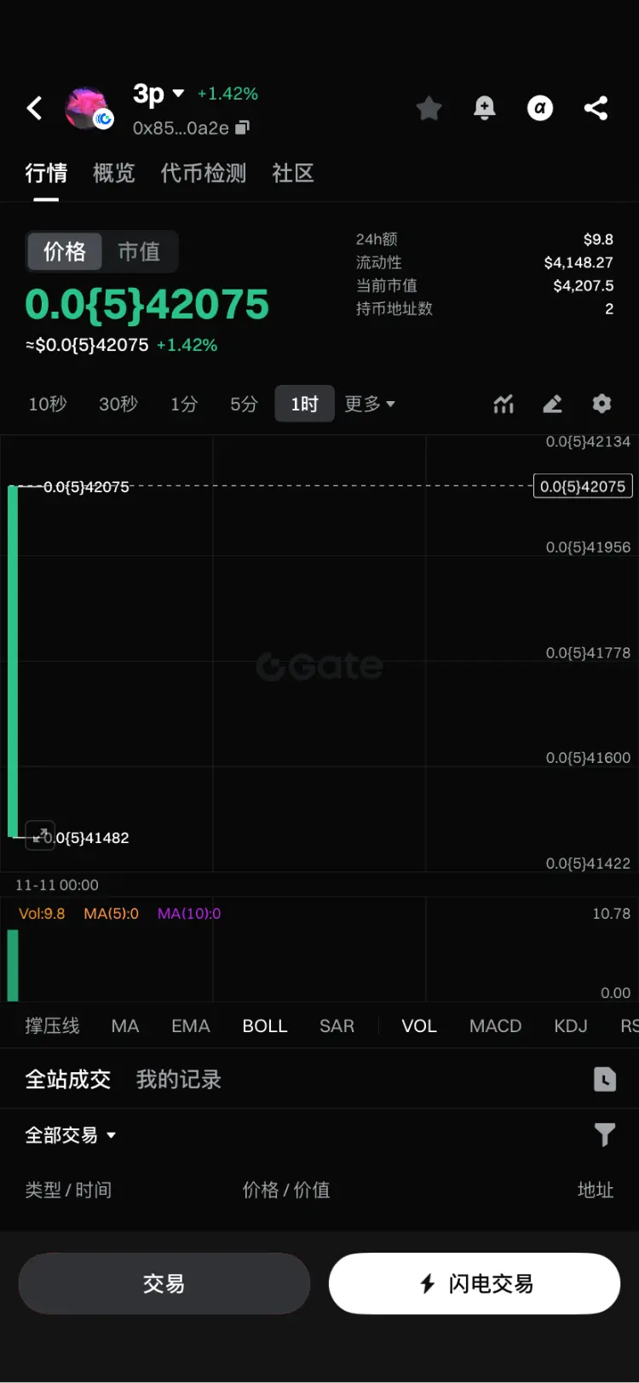
Task: Switch price display to 市值
Action: coord(139,251)
